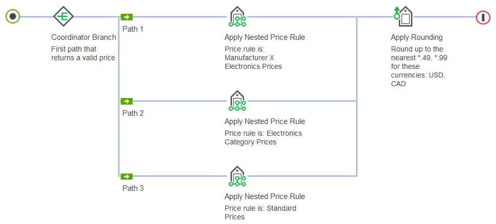Click the "Standard Prices" rule description
The width and height of the screenshot is (496, 224).
pos(260,213)
